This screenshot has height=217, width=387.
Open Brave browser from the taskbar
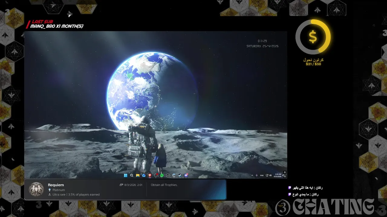[x=150, y=175]
